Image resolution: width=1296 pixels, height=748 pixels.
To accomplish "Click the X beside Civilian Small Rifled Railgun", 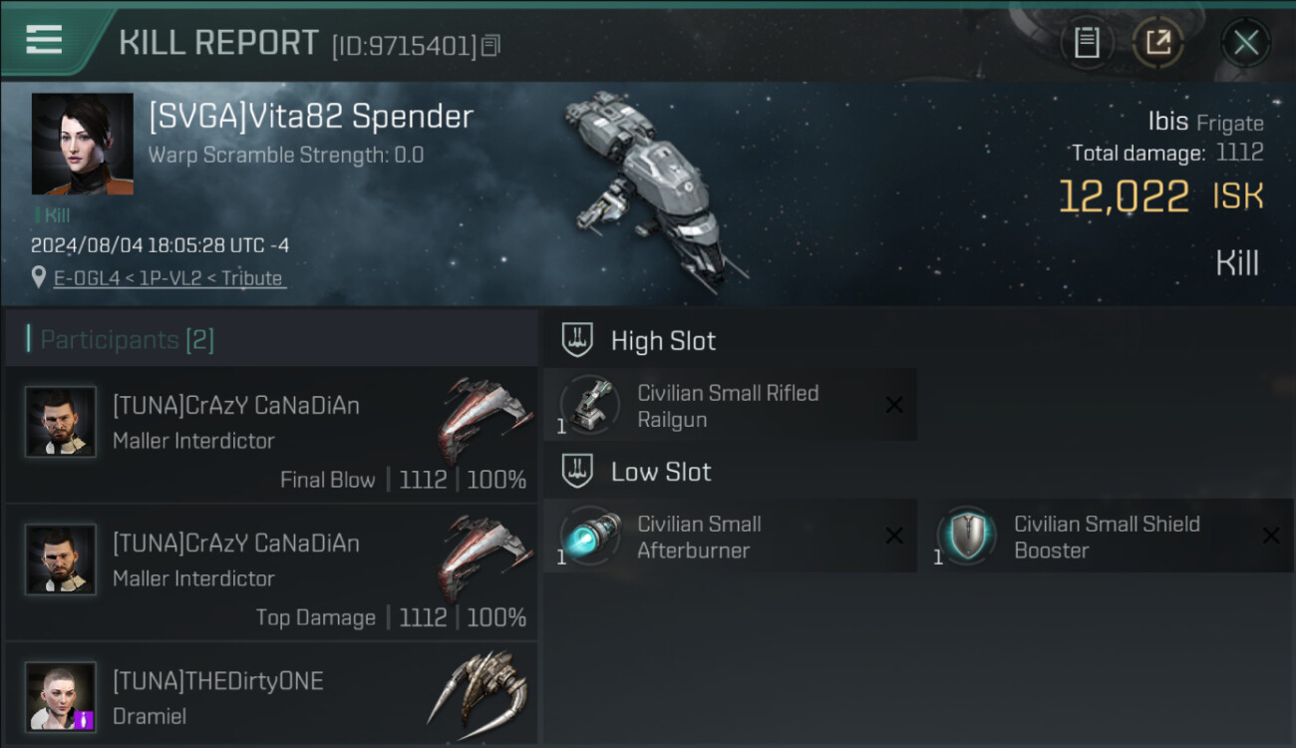I will [894, 405].
